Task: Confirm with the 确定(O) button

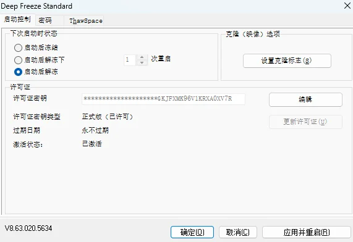Action: (x=192, y=232)
